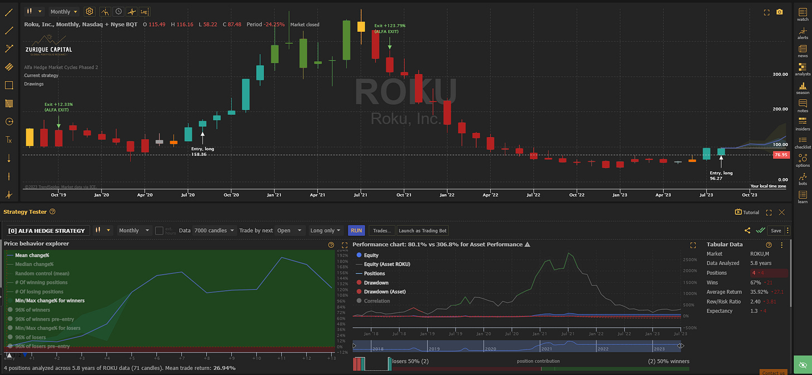This screenshot has height=375, width=812.
Task: Open the insiders sidebar panel
Action: point(803,124)
